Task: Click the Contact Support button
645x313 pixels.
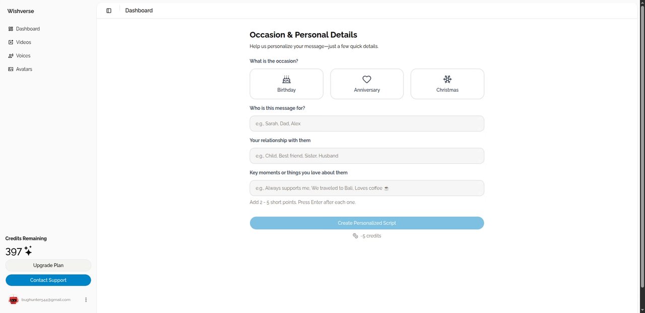Action: click(48, 280)
